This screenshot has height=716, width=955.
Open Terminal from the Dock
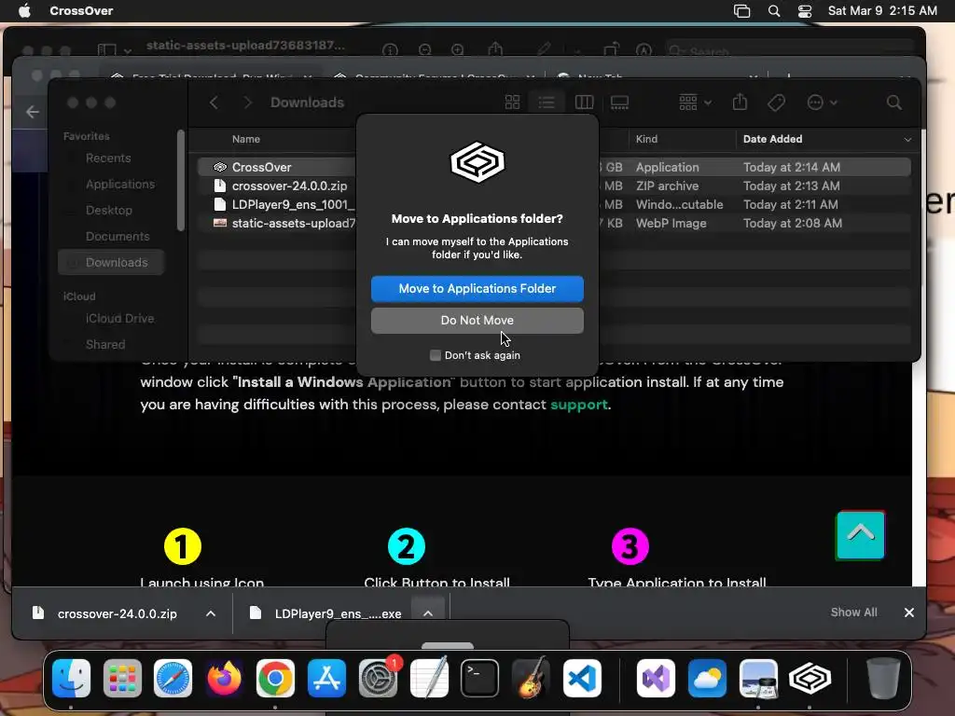(x=480, y=678)
